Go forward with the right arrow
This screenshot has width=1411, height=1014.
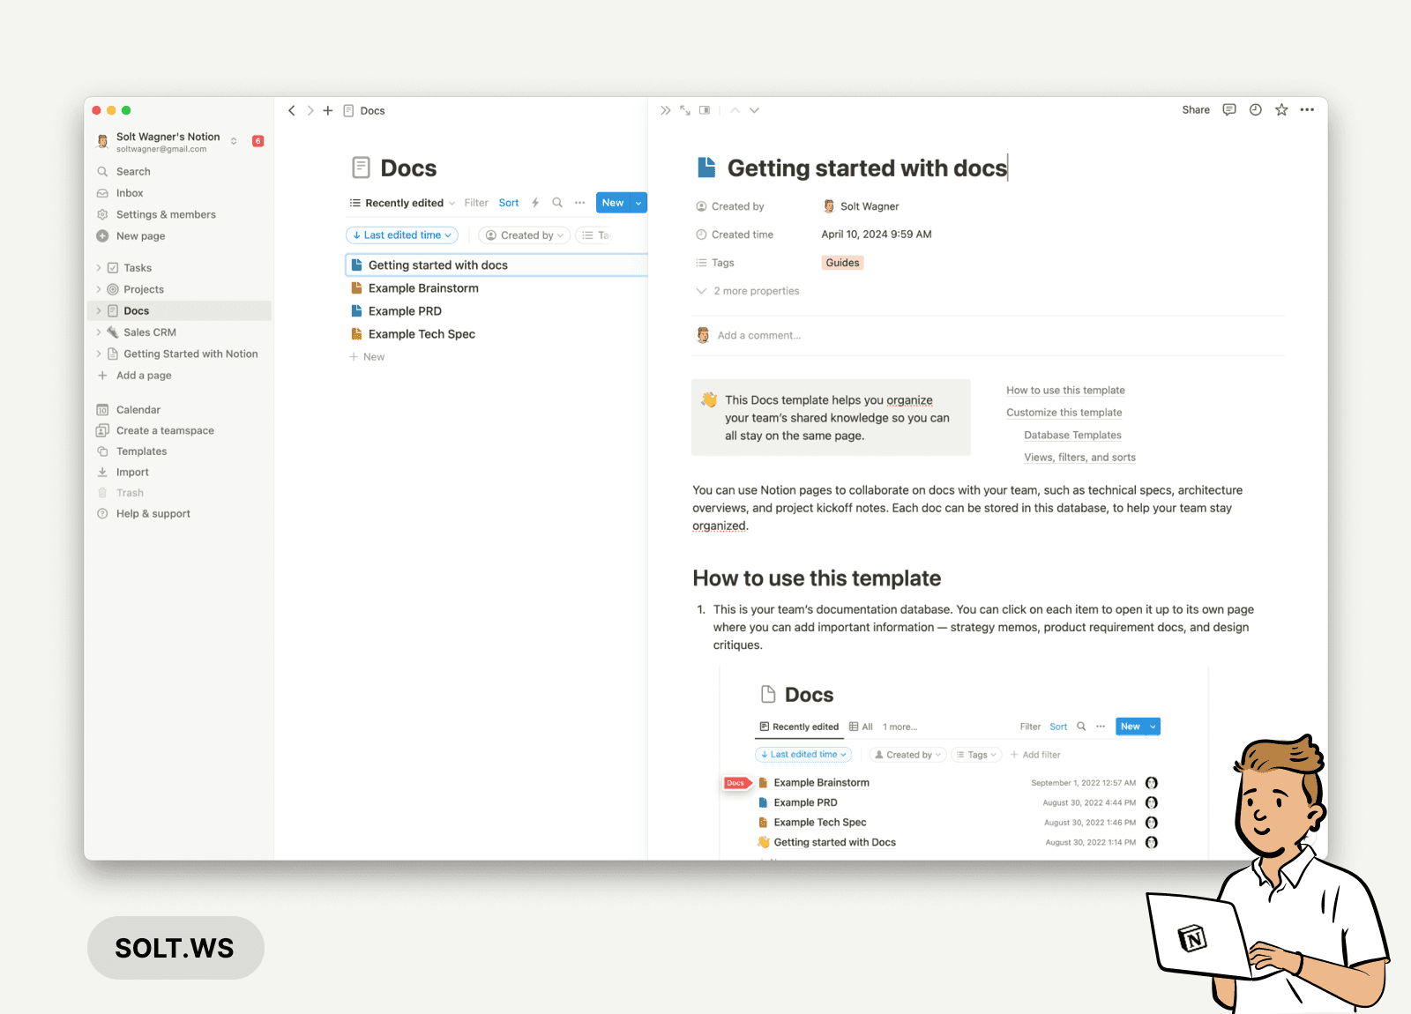[x=310, y=110]
